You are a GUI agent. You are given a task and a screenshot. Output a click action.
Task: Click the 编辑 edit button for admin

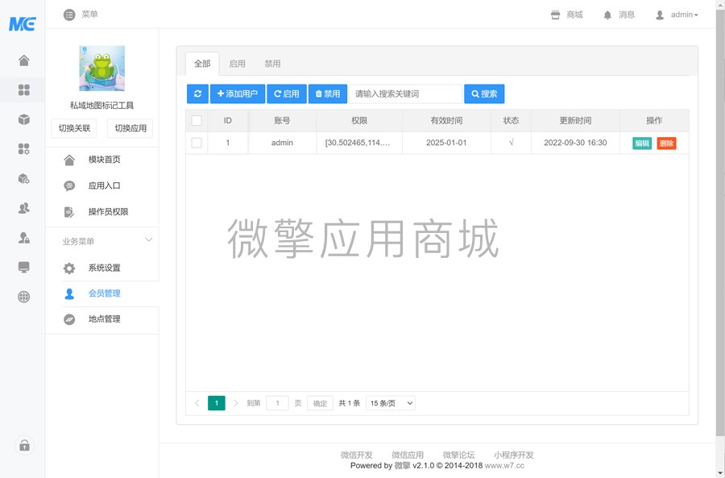pyautogui.click(x=642, y=143)
